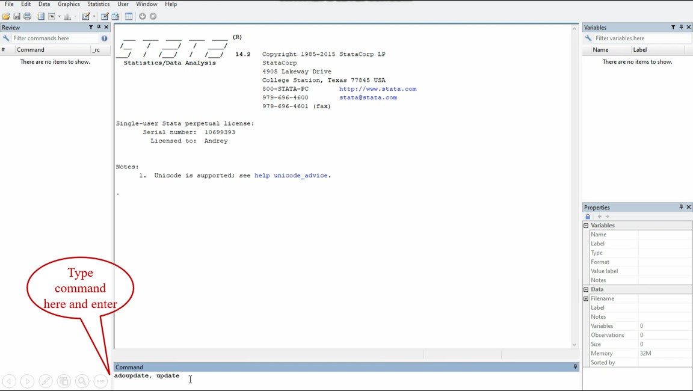Click the wrench icon in Variables panel
693x391 pixels.
tap(588, 38)
